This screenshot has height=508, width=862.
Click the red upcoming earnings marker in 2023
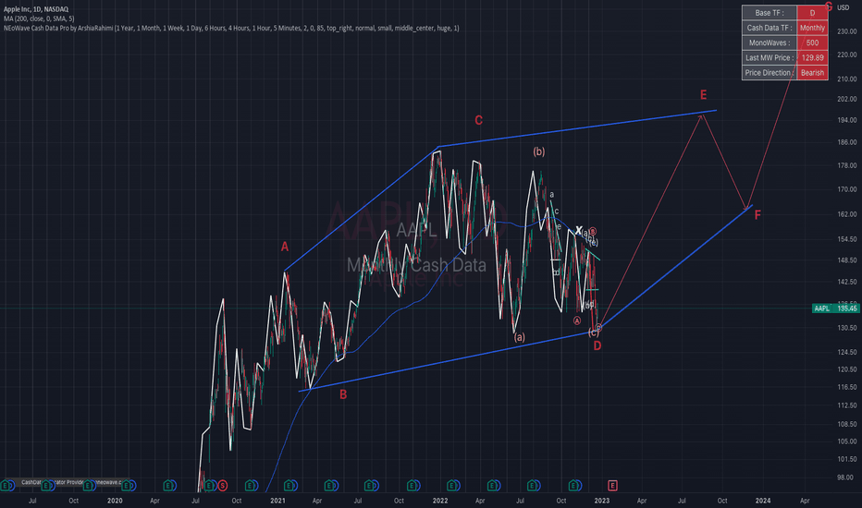click(x=612, y=486)
